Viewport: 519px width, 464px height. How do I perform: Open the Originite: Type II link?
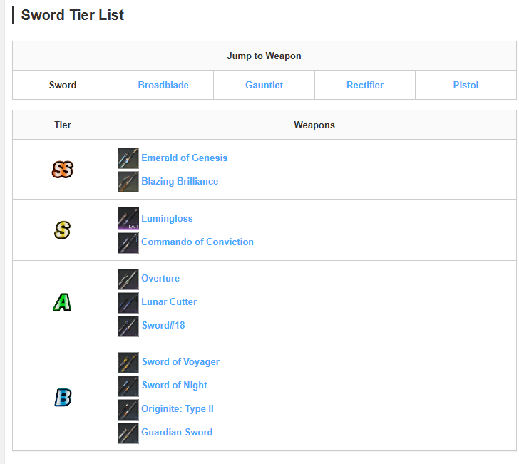pos(178,408)
